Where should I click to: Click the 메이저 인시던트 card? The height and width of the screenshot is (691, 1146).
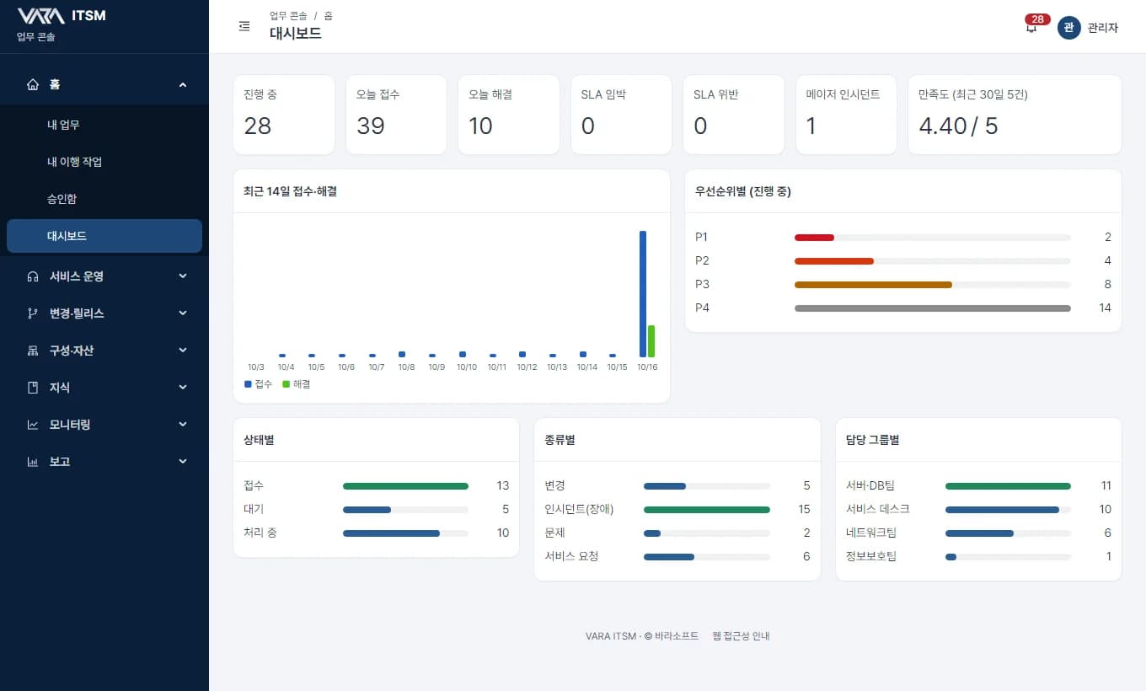pos(846,115)
